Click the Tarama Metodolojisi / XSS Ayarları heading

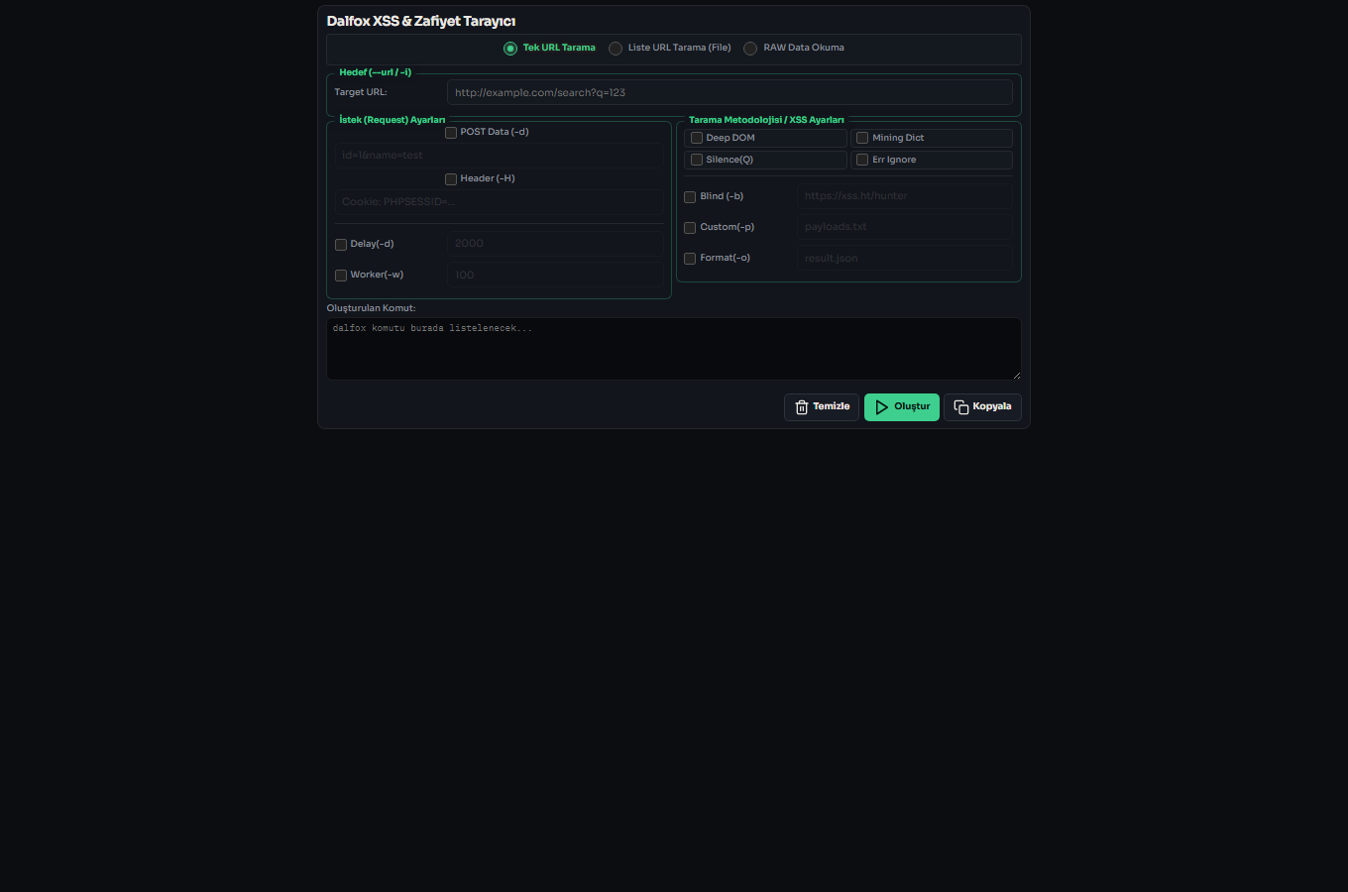[767, 120]
